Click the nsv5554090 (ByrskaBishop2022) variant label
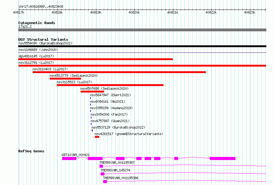275x185 pixels. click(45, 43)
